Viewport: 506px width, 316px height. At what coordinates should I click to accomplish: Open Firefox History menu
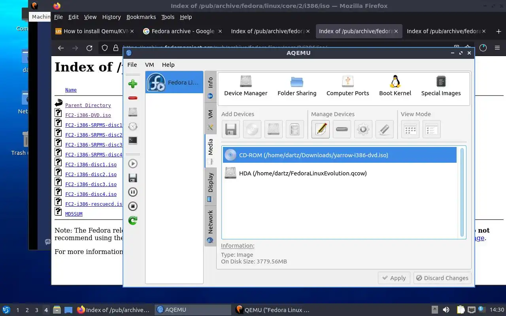coord(111,17)
